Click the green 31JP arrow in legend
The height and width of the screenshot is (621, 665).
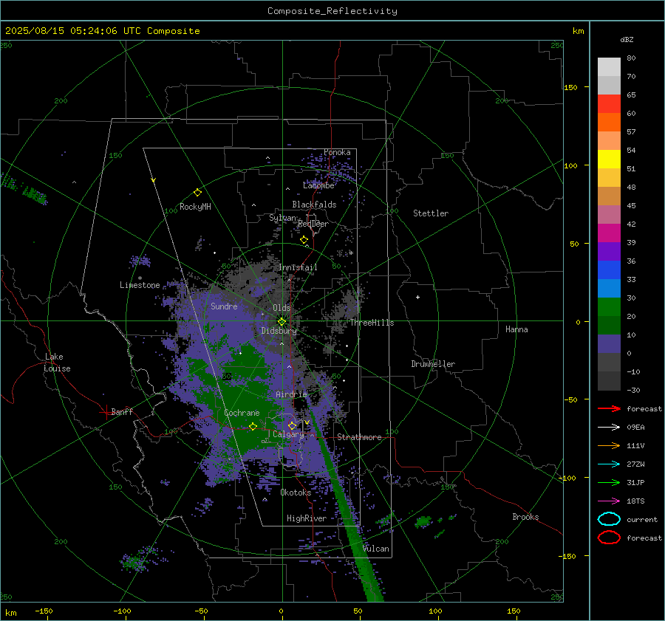(609, 482)
